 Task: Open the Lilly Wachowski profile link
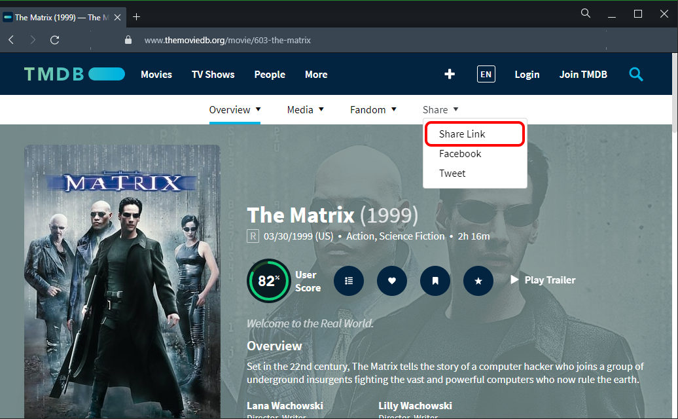coord(415,406)
